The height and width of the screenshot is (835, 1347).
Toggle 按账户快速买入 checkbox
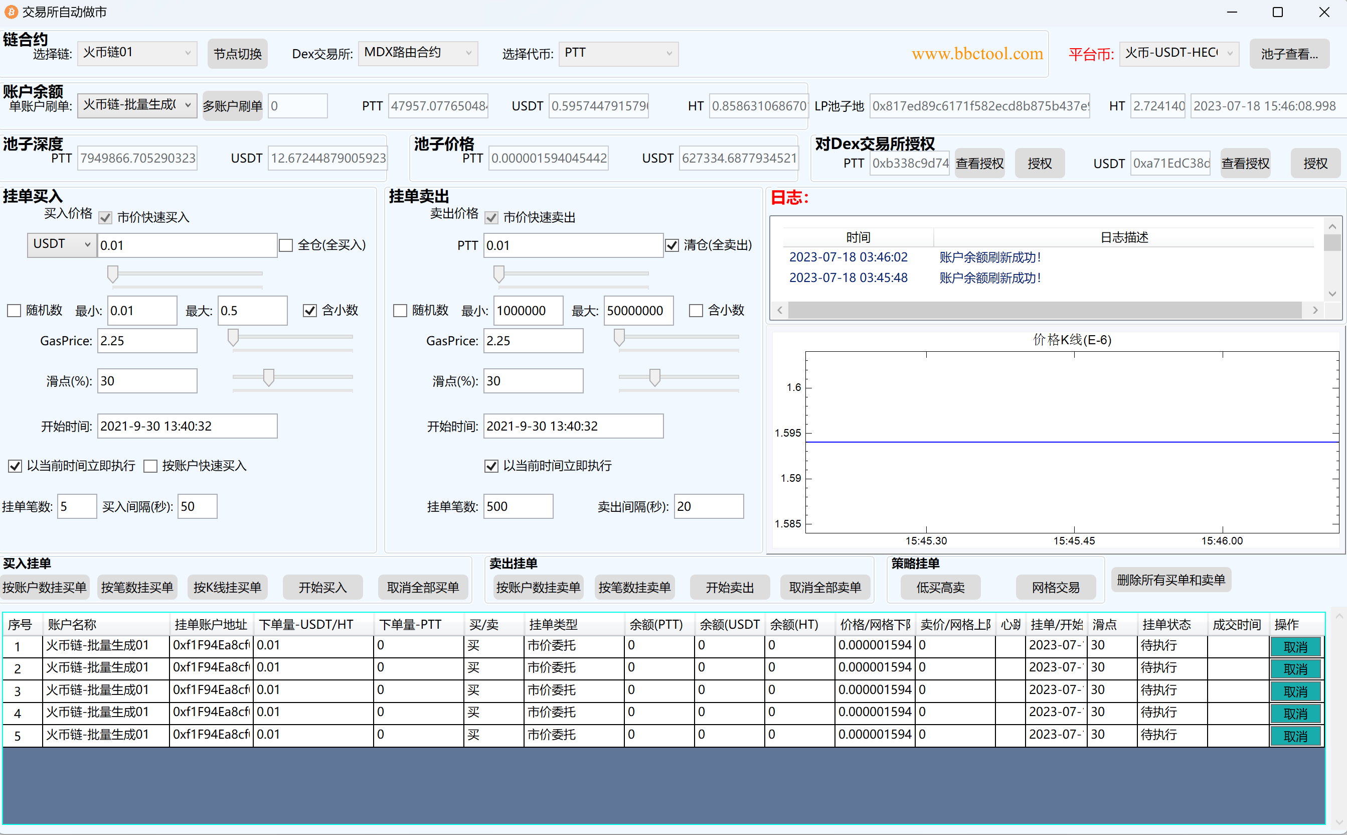[x=150, y=466]
